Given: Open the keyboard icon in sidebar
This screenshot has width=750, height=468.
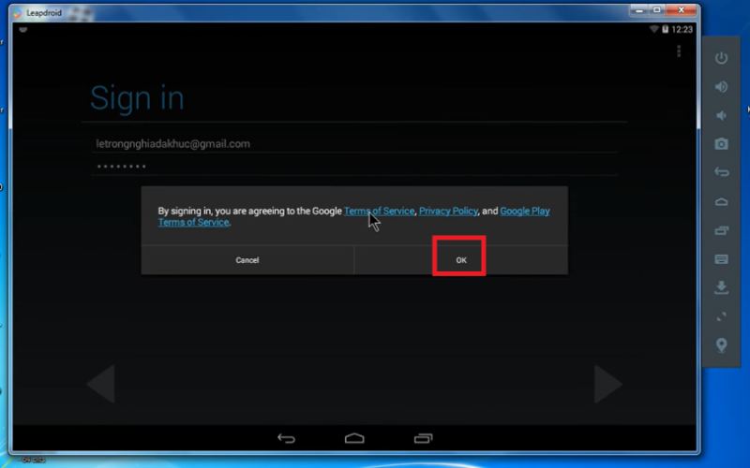Looking at the screenshot, I should [x=721, y=259].
